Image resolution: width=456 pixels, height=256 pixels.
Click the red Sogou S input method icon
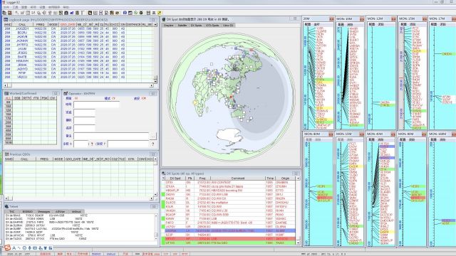(7, 248)
